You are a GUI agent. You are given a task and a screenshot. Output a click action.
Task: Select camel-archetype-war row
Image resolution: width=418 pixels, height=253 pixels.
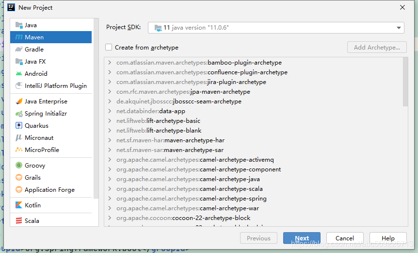tap(187, 208)
